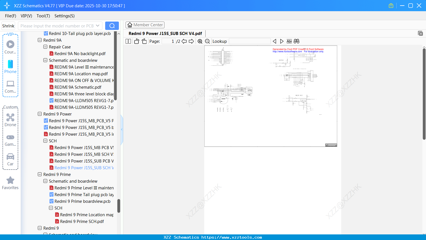This screenshot has width=426, height=240.
Task: Collapse the SCH folder under Redmi 9 Power
Action: pos(45,141)
